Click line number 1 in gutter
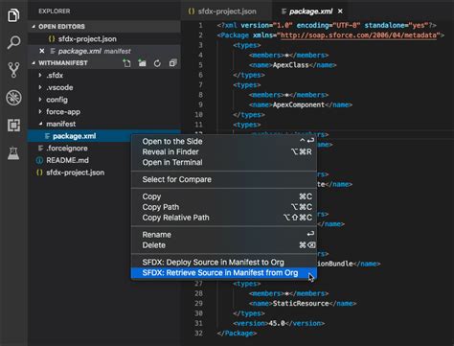The image size is (454, 346). (x=200, y=25)
